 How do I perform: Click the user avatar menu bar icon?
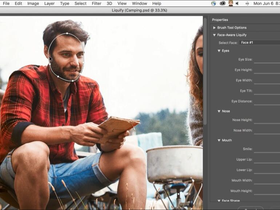point(231,3)
